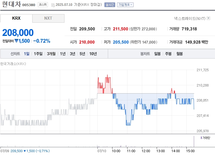Click the 저가 value 205,500

121,42
